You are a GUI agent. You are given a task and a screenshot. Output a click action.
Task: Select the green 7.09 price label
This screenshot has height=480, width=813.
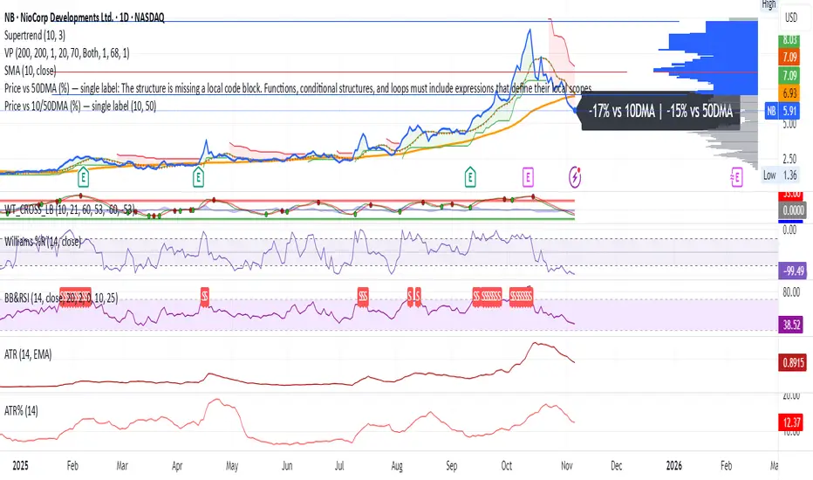(x=789, y=75)
